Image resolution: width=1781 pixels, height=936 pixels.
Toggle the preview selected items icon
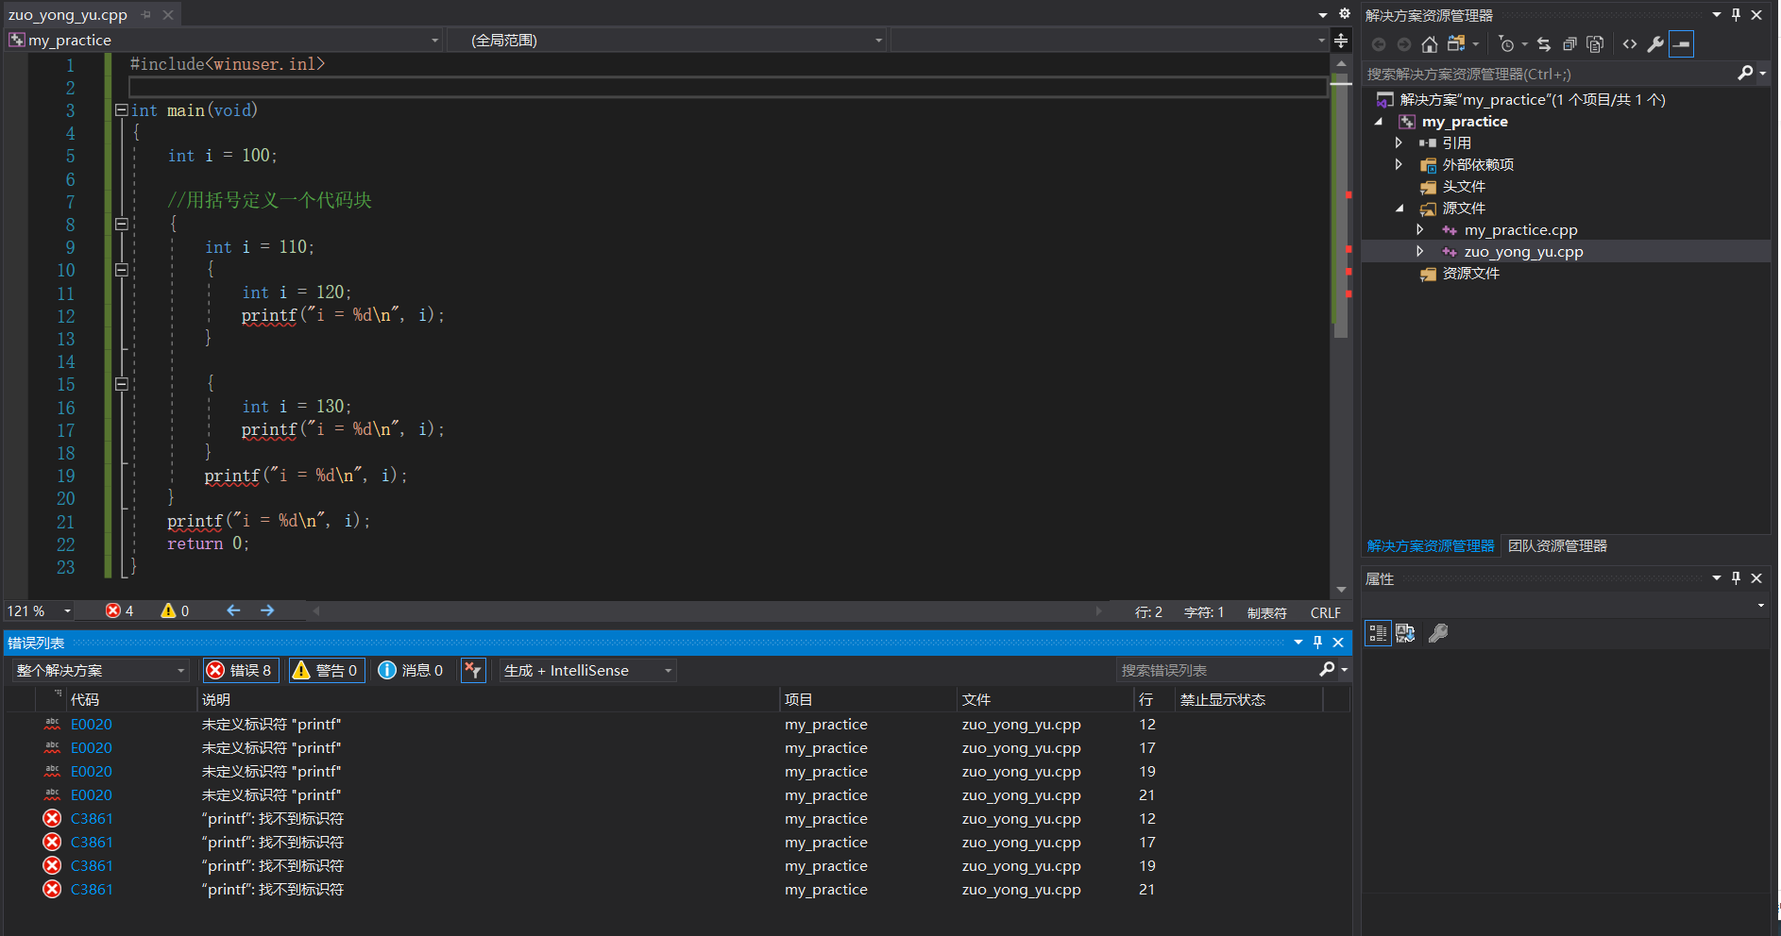coord(1681,44)
